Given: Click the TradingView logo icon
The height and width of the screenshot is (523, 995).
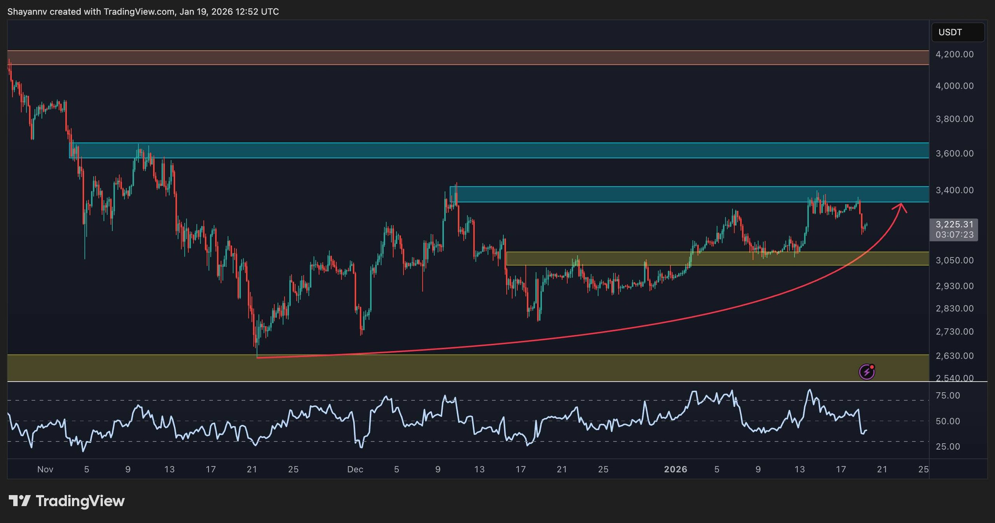Looking at the screenshot, I should click(x=19, y=501).
